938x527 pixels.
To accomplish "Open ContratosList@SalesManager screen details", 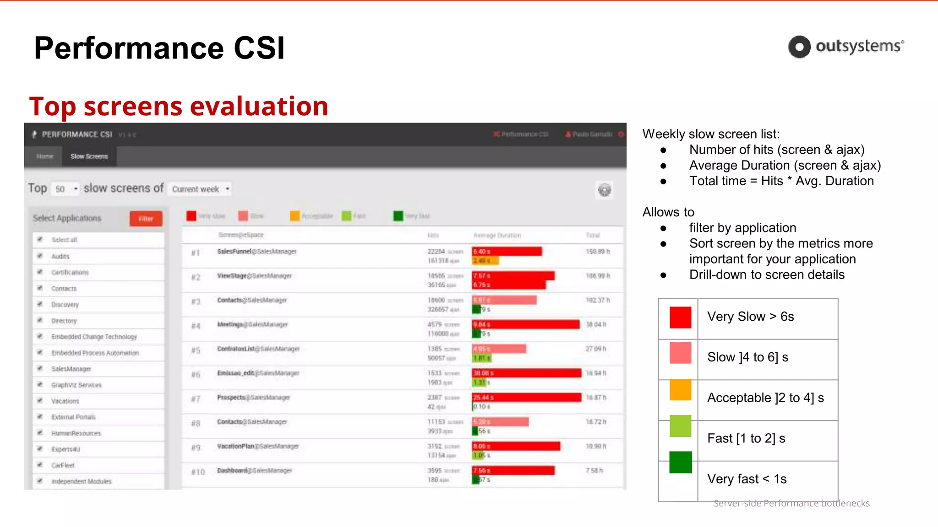I will click(x=258, y=349).
